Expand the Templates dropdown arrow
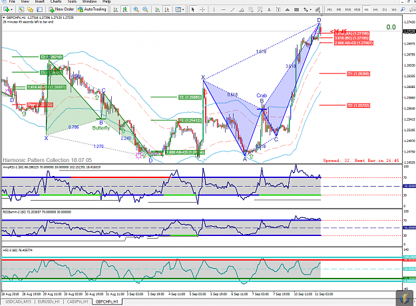 [x=183, y=10]
